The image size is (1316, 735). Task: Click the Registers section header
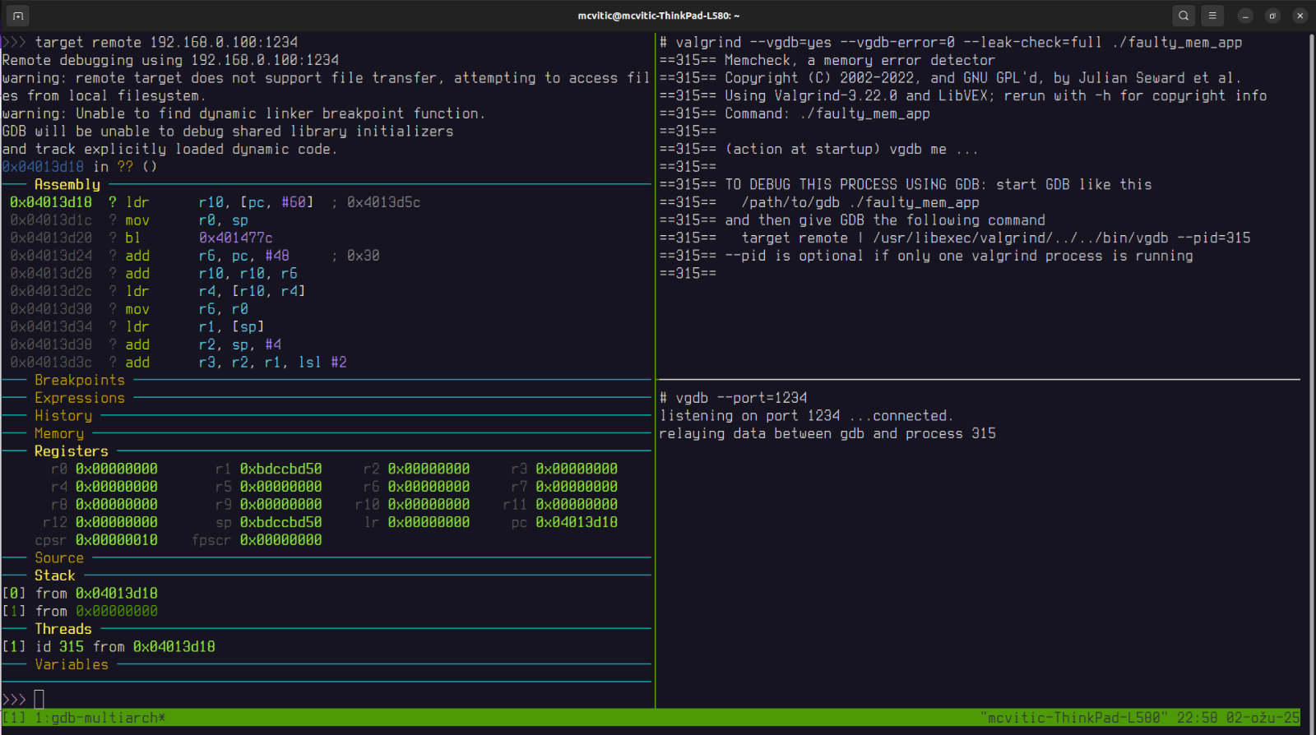[x=71, y=451]
